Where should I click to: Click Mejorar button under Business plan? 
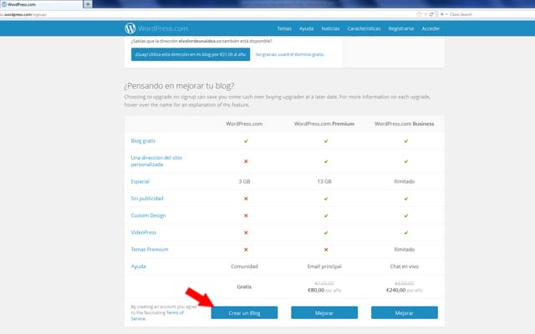tap(405, 312)
